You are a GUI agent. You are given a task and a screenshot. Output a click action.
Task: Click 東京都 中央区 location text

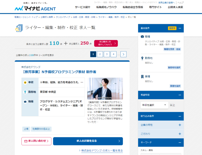coord(48,92)
